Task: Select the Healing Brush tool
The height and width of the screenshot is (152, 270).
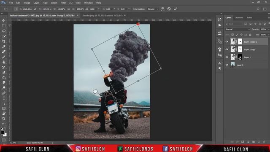Action: tap(4, 52)
